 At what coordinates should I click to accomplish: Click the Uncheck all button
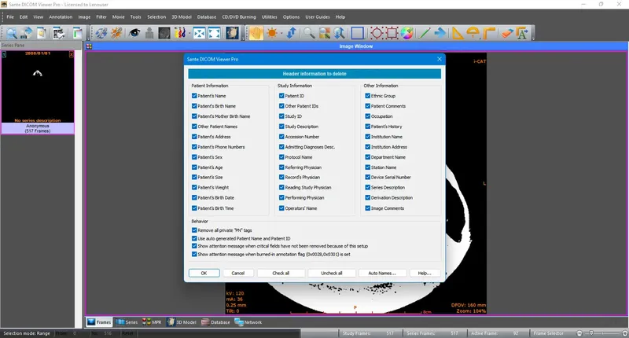[x=331, y=273]
